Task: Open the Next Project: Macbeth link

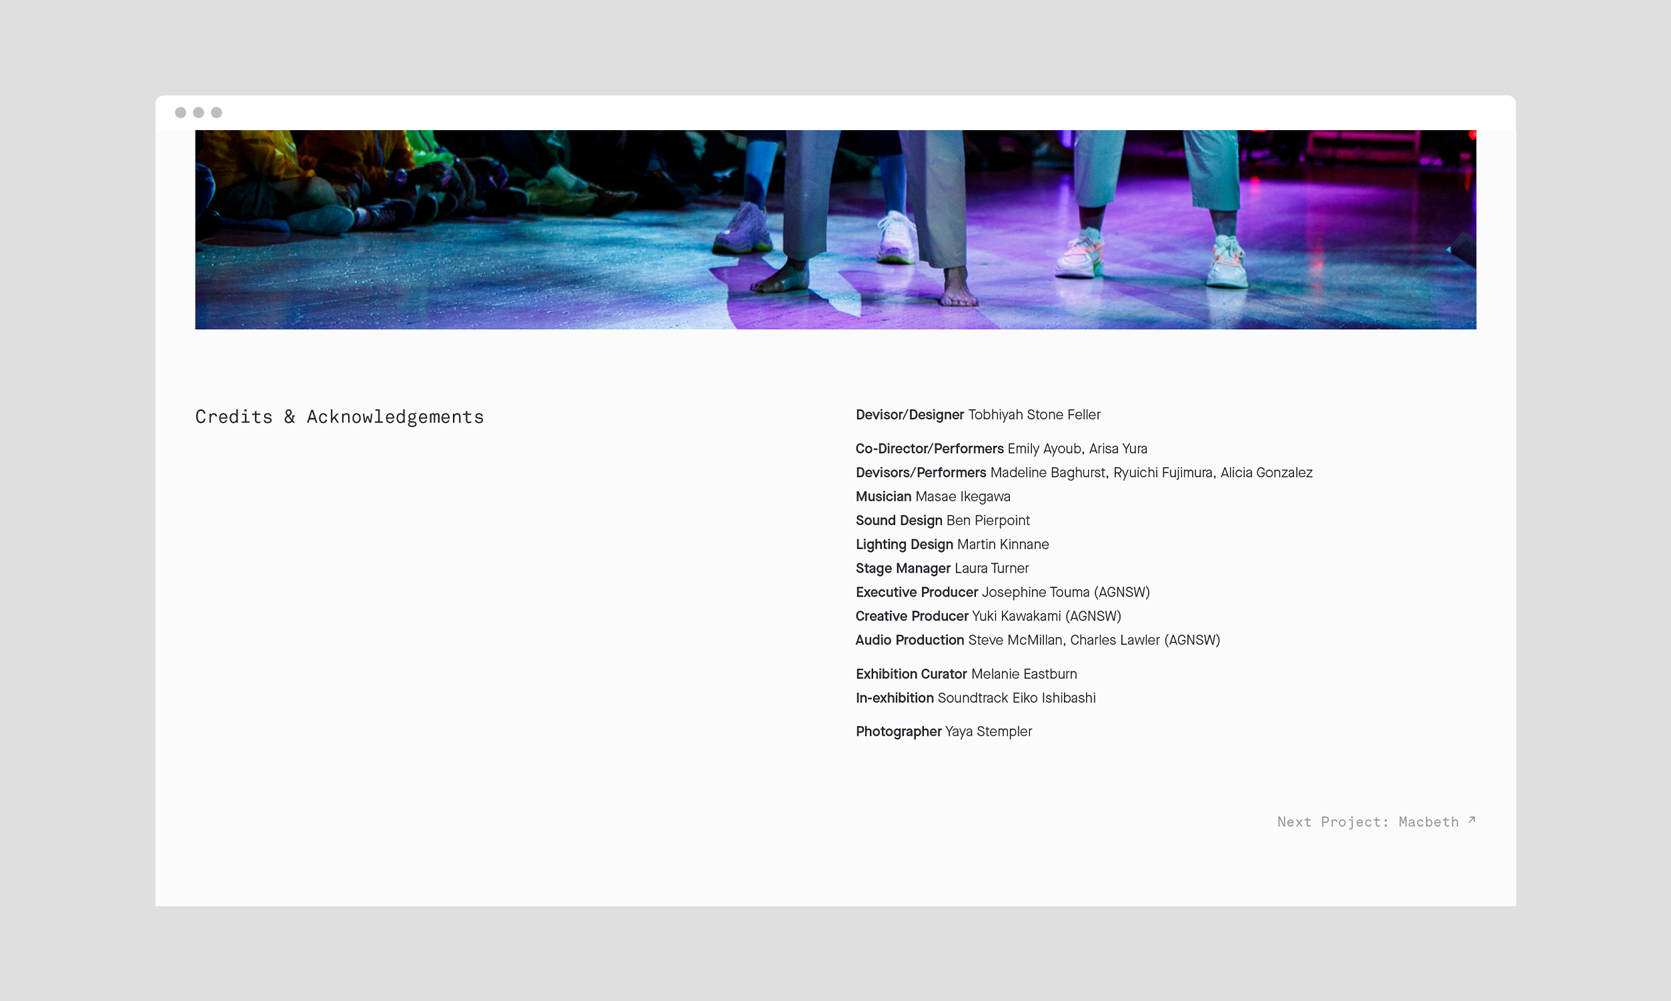Action: tap(1375, 821)
